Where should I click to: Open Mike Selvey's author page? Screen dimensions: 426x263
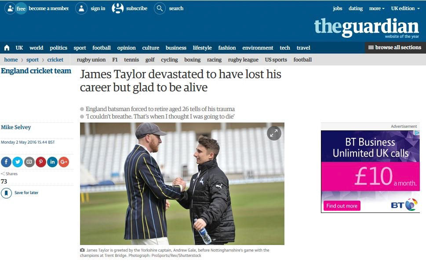tap(16, 127)
